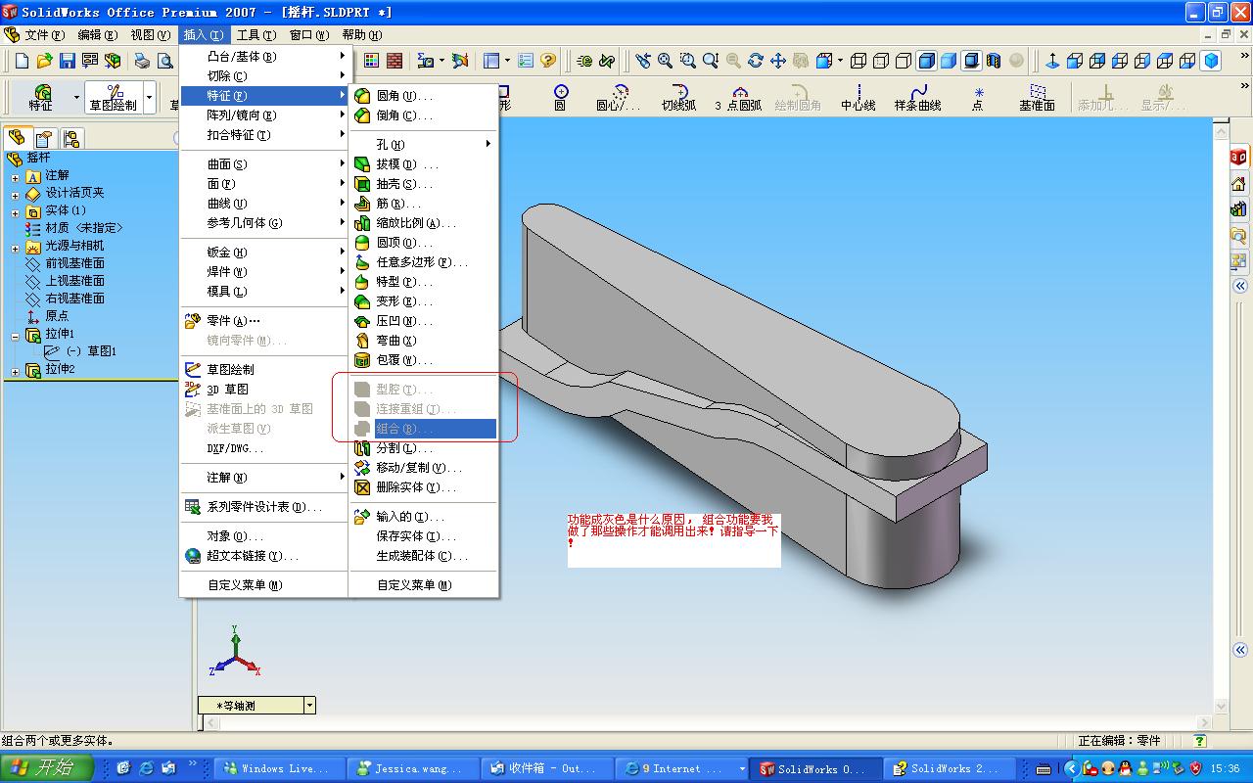Click the Help question mark toolbar icon

548,61
